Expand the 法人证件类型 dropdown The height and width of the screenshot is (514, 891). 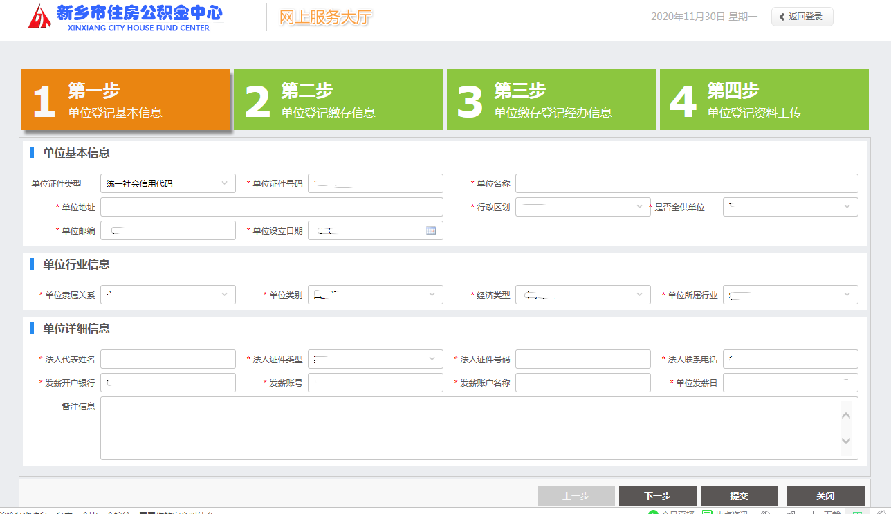376,359
